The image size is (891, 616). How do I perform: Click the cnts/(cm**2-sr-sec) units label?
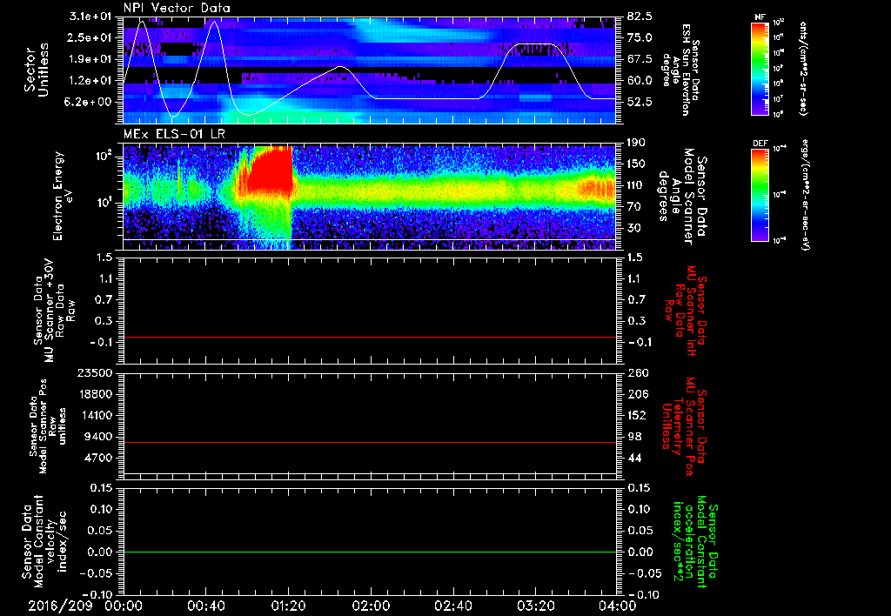[803, 69]
